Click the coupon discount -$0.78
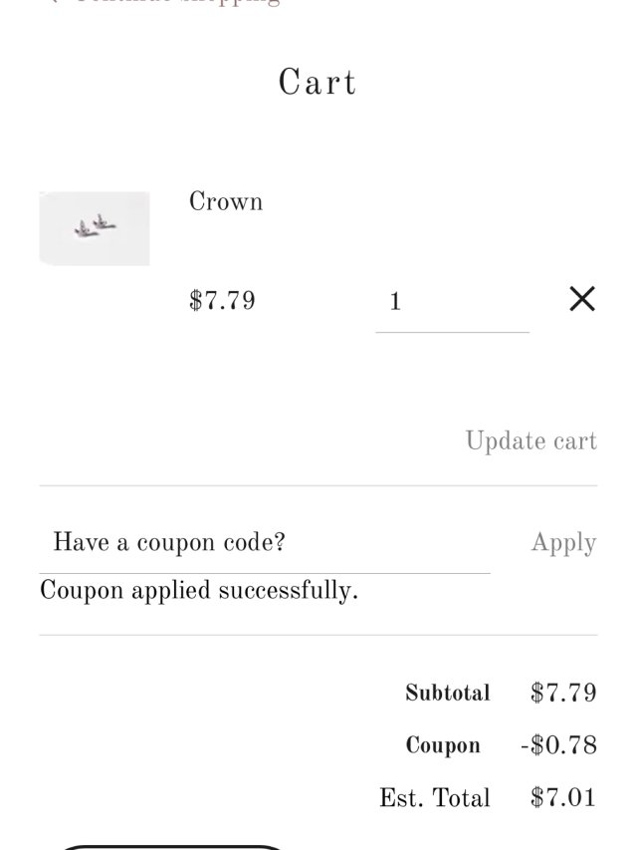The width and height of the screenshot is (637, 850). 558,745
